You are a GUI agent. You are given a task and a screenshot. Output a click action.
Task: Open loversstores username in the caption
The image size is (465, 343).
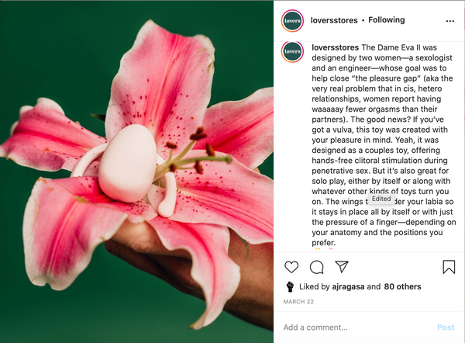click(x=335, y=47)
